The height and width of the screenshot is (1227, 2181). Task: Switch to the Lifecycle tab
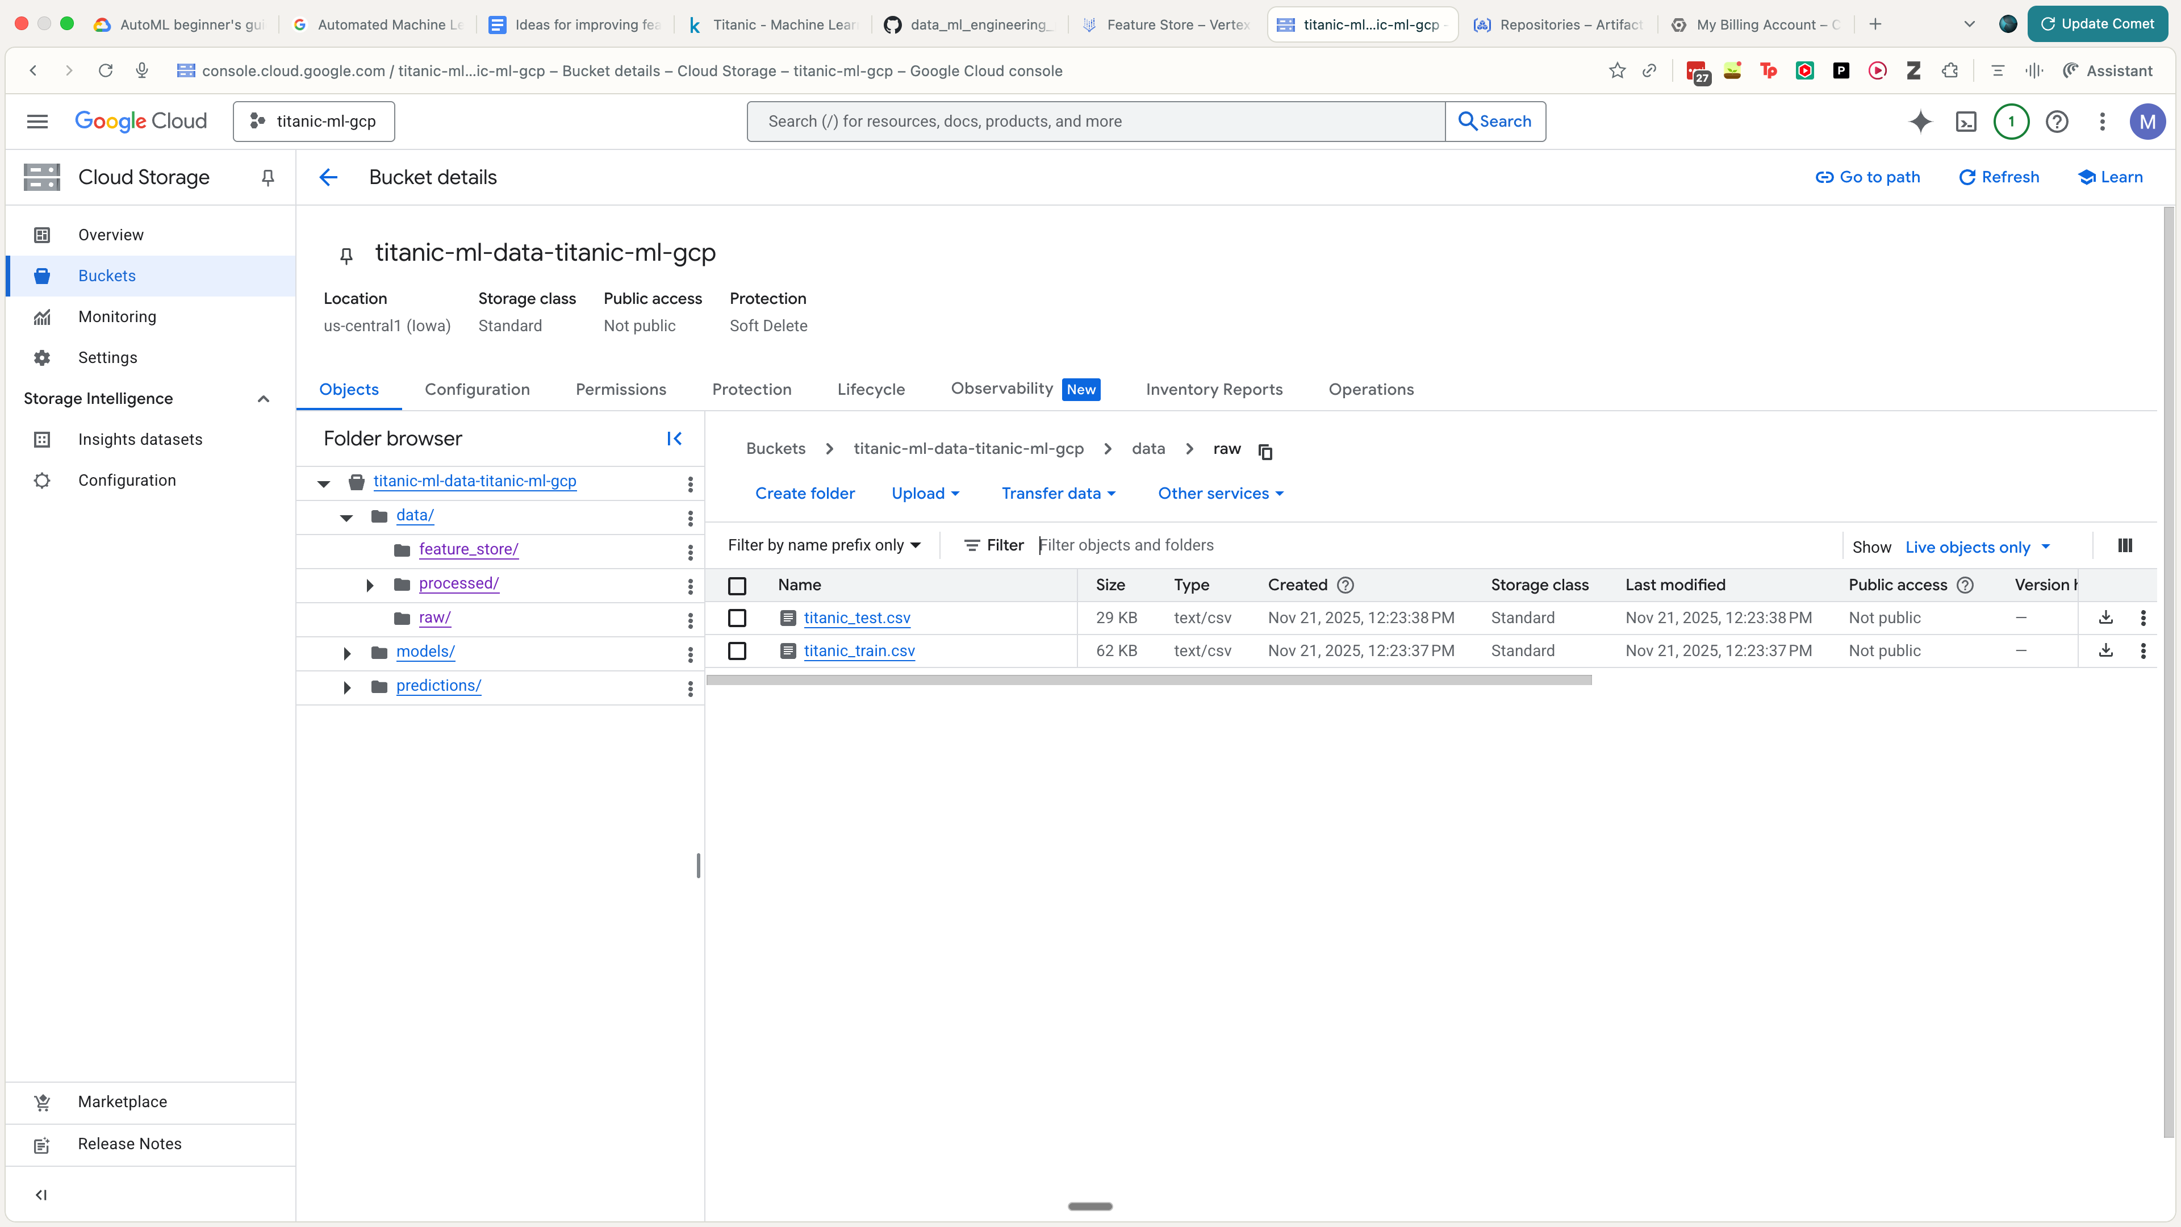coord(870,390)
